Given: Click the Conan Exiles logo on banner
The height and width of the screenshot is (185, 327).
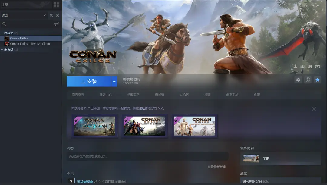Looking at the screenshot, I should [93, 56].
